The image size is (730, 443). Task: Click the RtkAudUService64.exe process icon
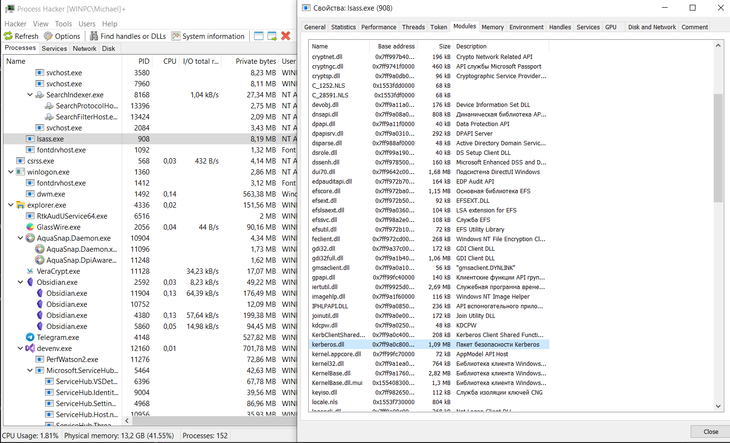[30, 216]
